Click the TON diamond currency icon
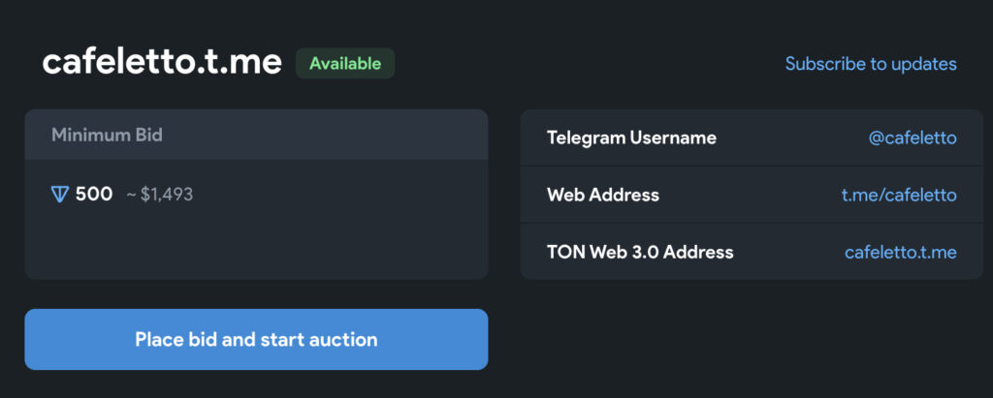Viewport: 993px width, 398px height. [x=59, y=195]
